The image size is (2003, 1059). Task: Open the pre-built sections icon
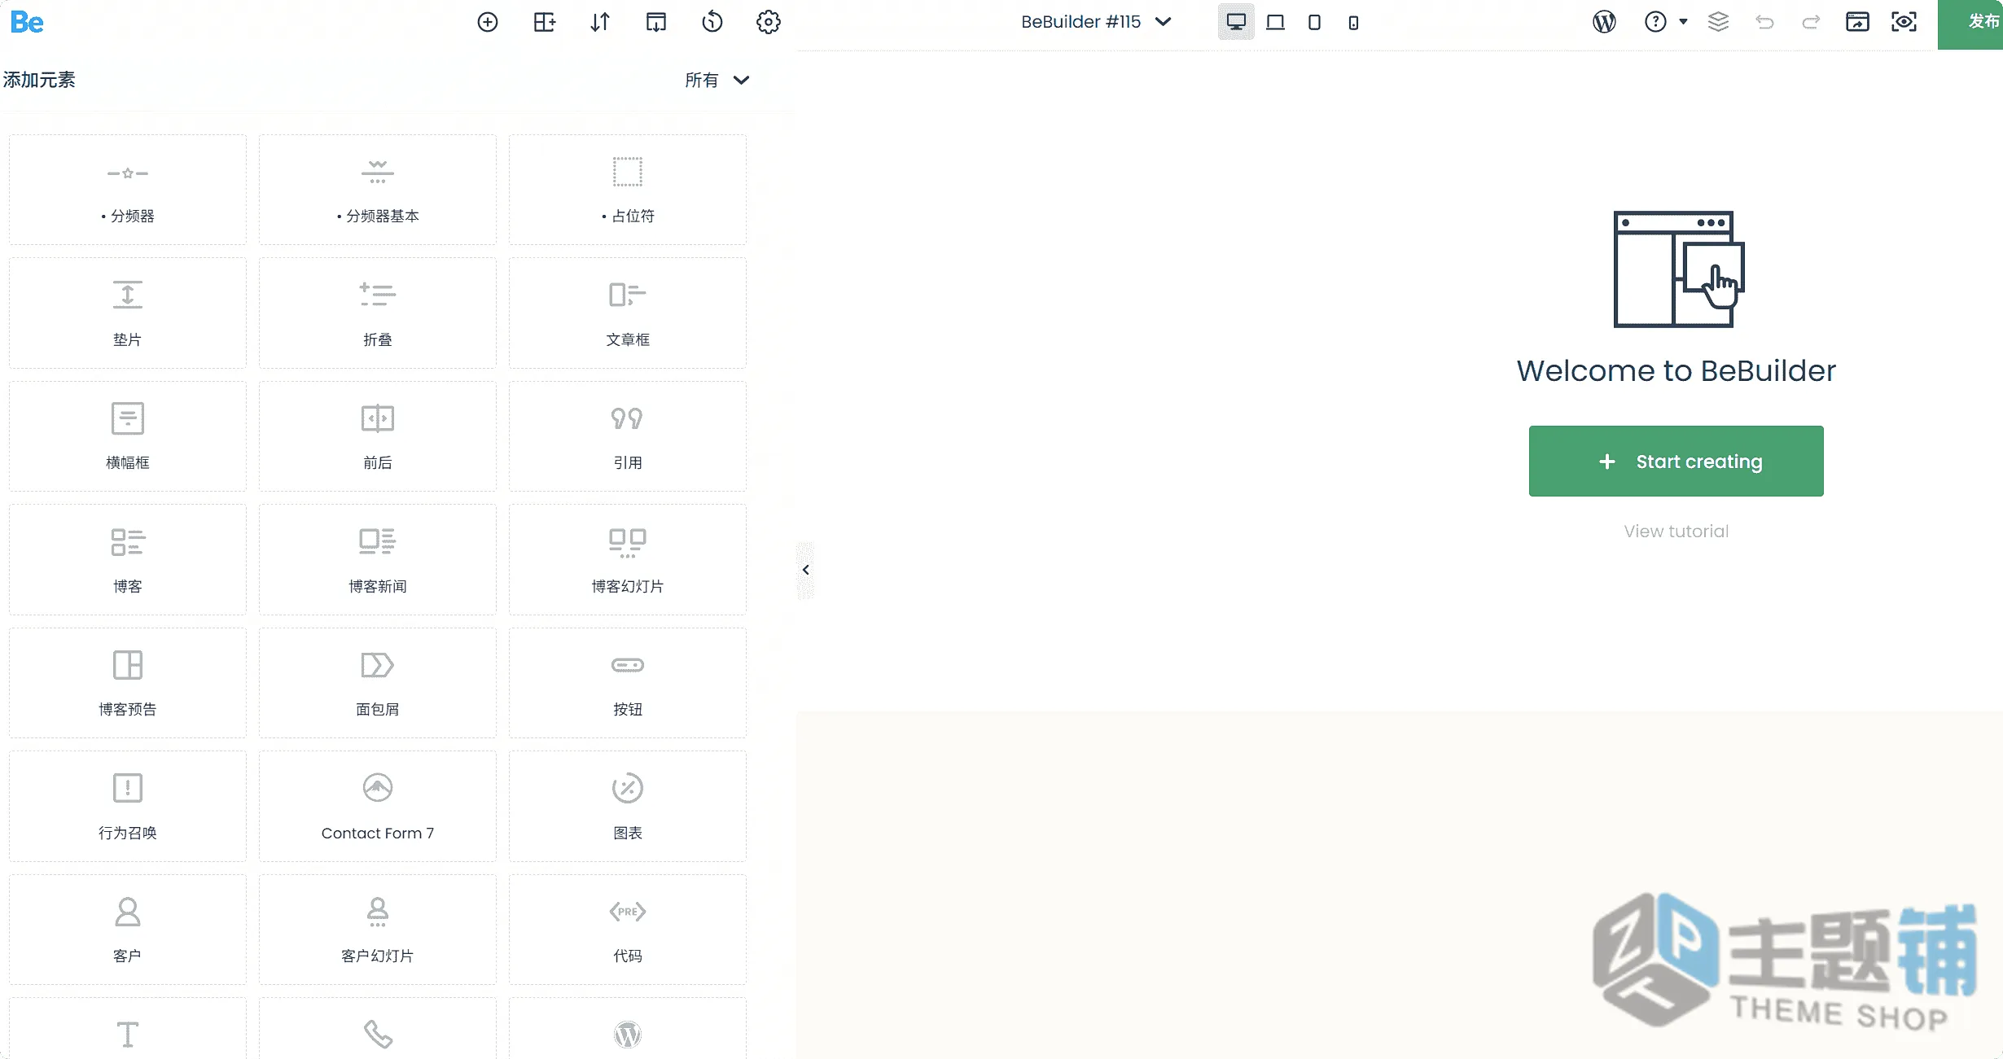(656, 22)
